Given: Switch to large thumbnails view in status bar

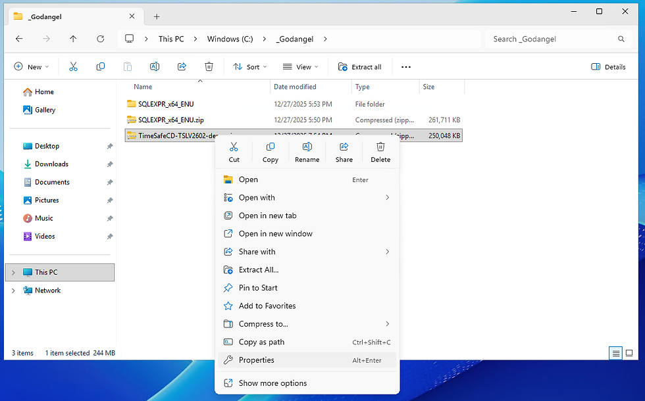Looking at the screenshot, I should coord(629,353).
